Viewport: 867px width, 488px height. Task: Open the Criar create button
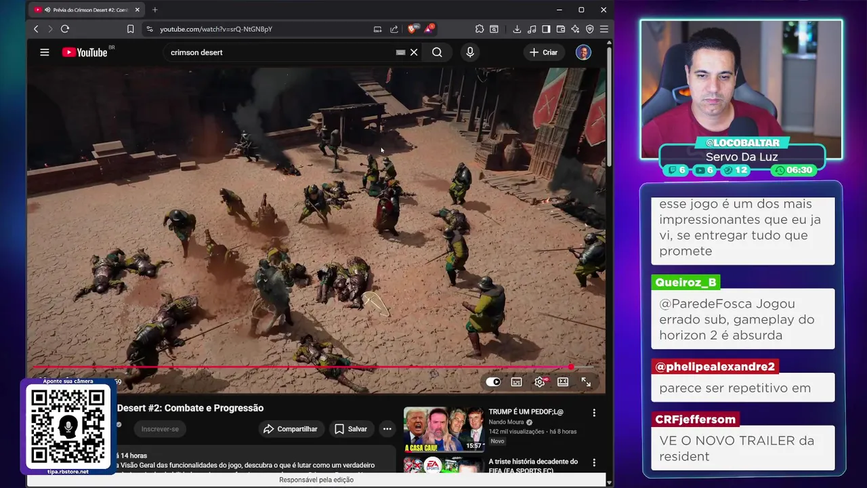543,52
